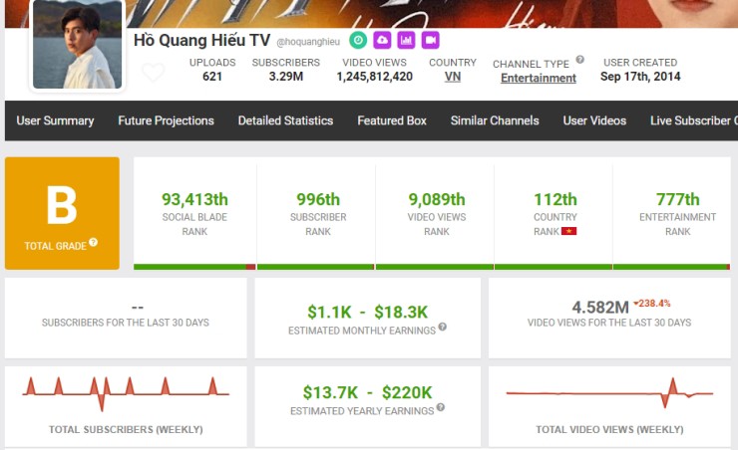Click the Vietnam flag under Country Rank
This screenshot has width=738, height=450.
coord(569,231)
